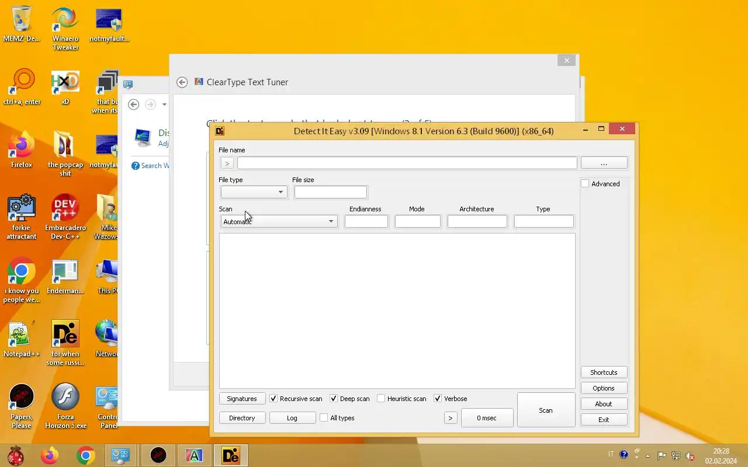Image resolution: width=748 pixels, height=467 pixels.
Task: Click the Type field
Action: coord(544,221)
